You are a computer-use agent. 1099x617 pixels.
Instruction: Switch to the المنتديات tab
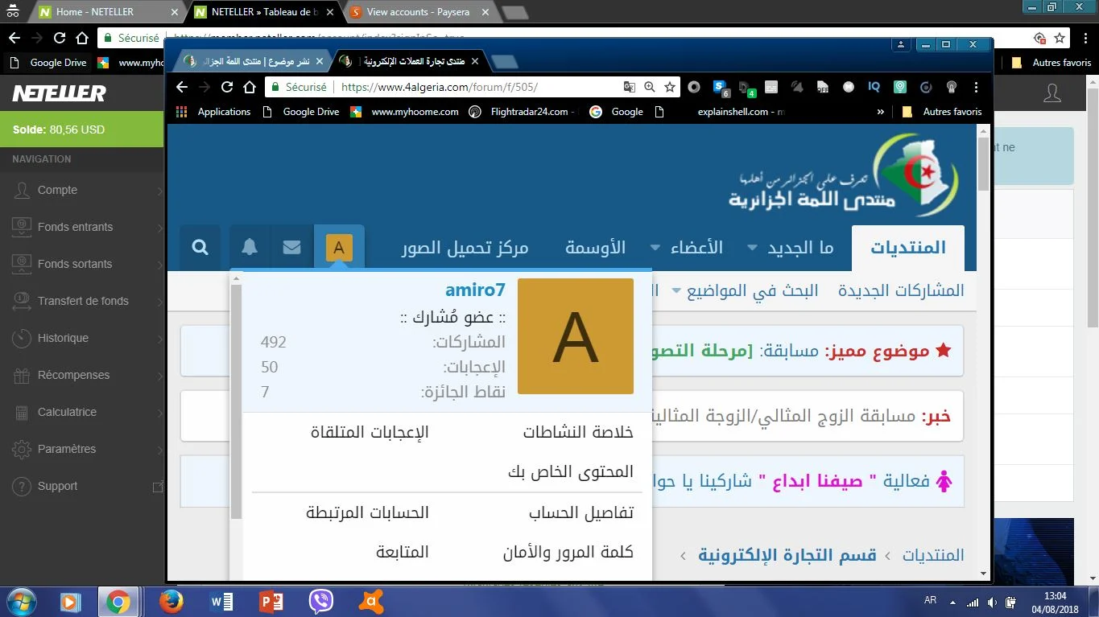[x=907, y=248]
